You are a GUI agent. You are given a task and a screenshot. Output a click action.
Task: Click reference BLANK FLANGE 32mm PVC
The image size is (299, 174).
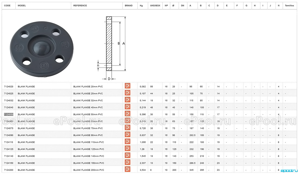coord(88,101)
